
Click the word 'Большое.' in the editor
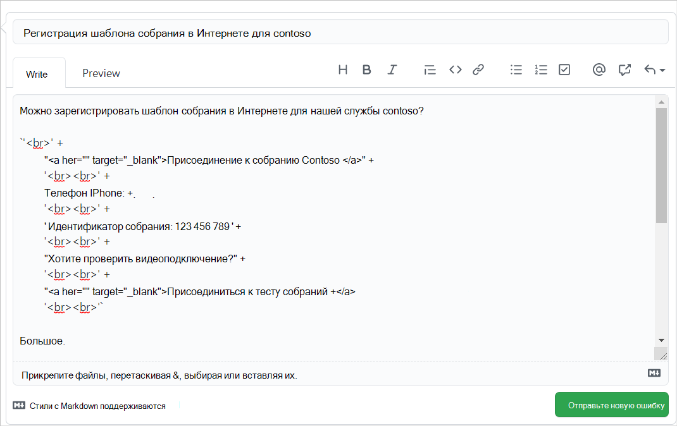tap(42, 341)
